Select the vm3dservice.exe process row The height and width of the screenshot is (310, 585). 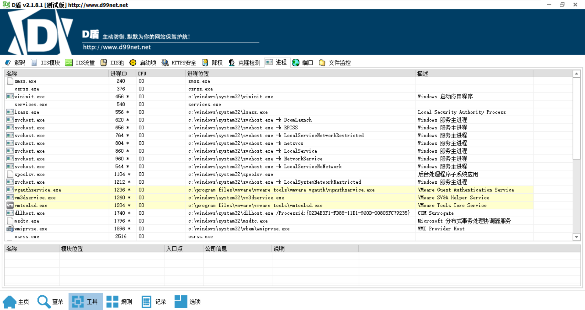pos(269,198)
